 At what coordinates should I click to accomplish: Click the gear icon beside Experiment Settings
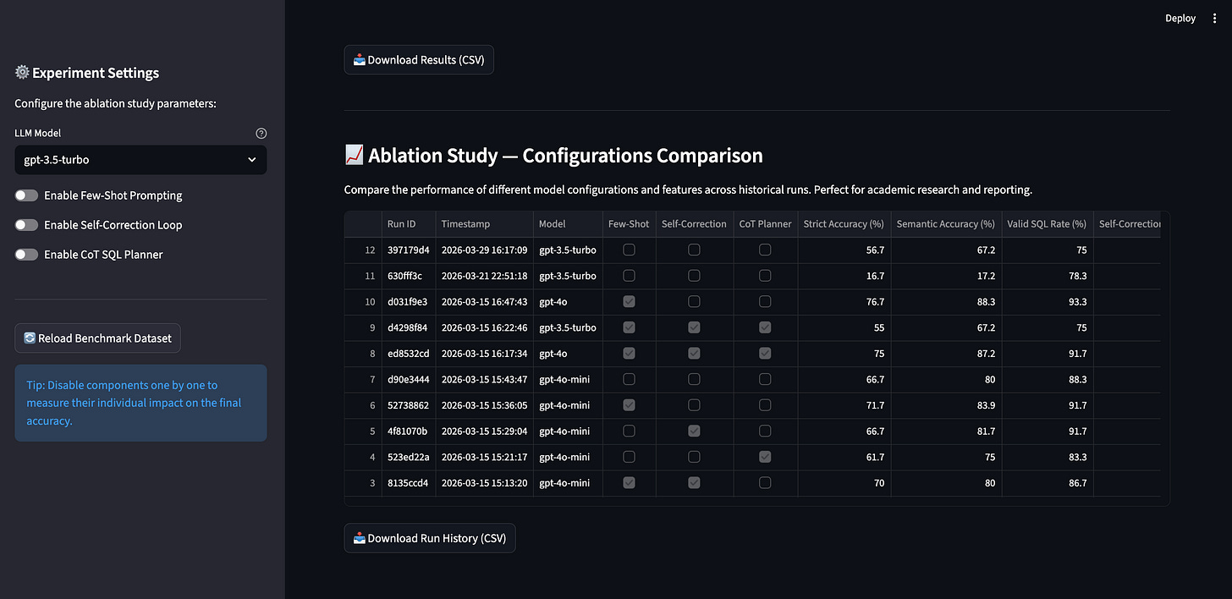pos(22,73)
